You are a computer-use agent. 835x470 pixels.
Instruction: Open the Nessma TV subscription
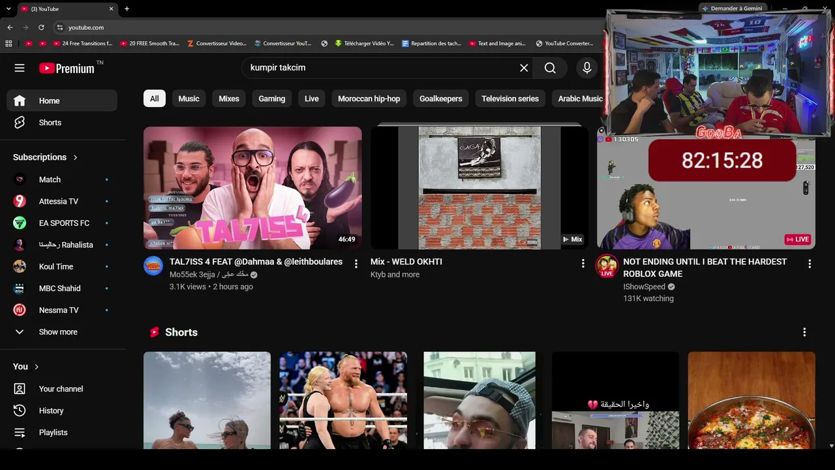click(62, 310)
